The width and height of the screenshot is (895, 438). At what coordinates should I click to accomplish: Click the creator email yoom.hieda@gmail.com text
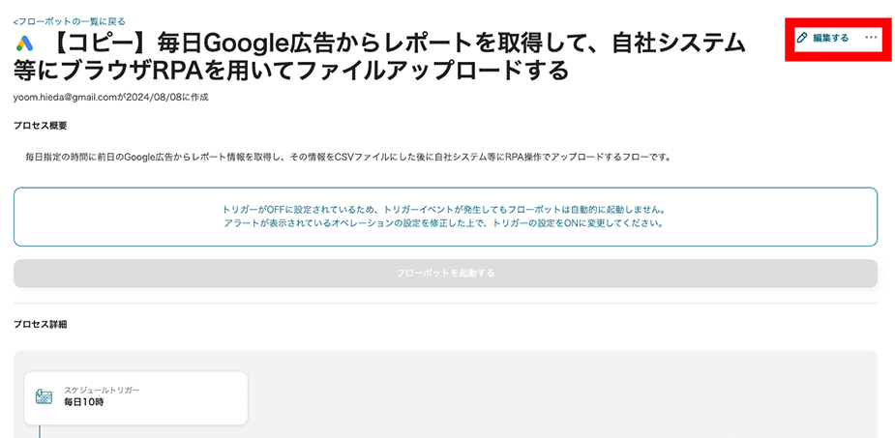pos(65,98)
